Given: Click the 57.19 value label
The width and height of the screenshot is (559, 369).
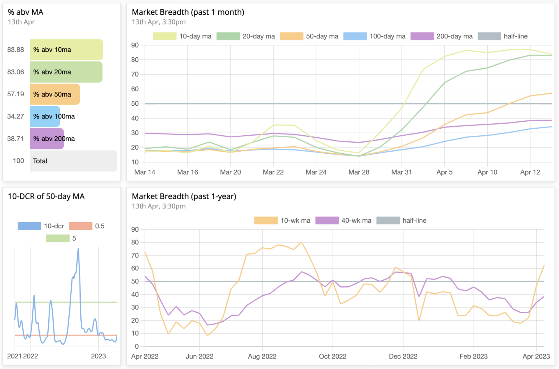Looking at the screenshot, I should click(16, 94).
